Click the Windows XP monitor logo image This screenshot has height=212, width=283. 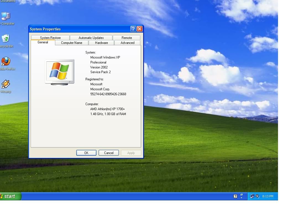pos(60,72)
